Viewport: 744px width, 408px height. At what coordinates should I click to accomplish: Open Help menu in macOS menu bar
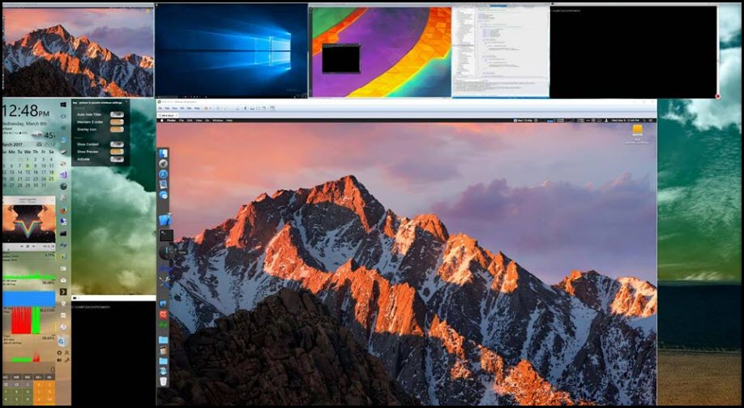(x=229, y=121)
